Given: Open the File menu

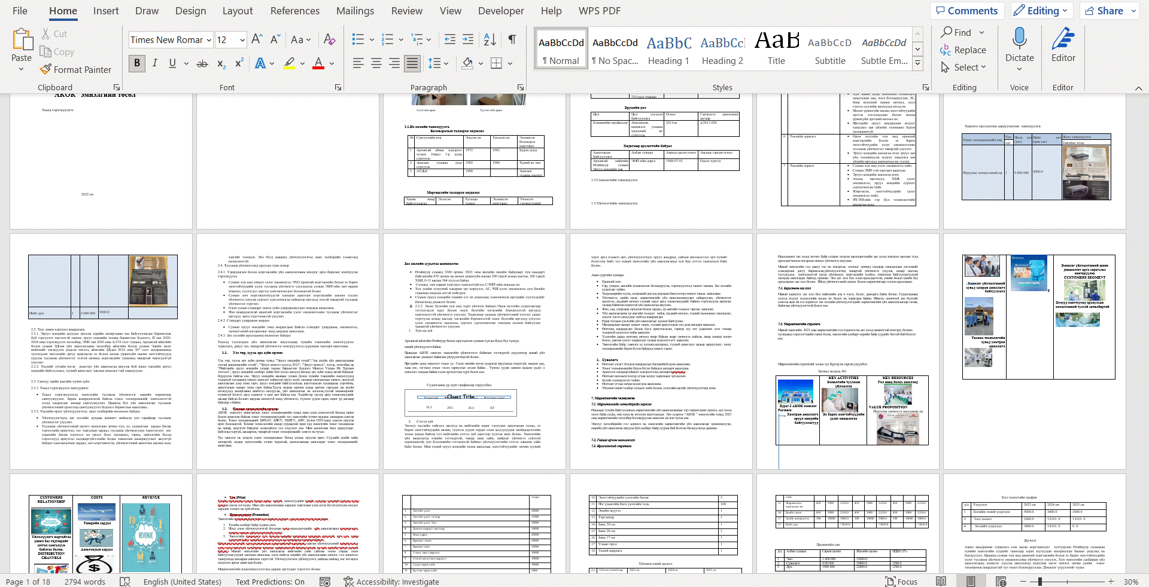Looking at the screenshot, I should pyautogui.click(x=20, y=11).
